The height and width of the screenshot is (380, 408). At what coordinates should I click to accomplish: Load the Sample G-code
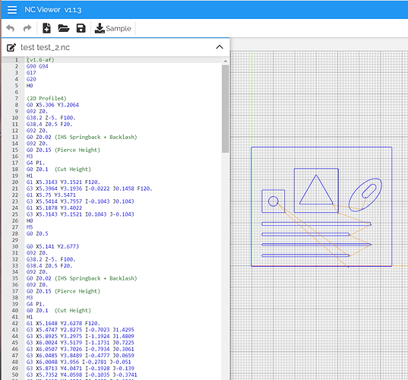pos(113,28)
